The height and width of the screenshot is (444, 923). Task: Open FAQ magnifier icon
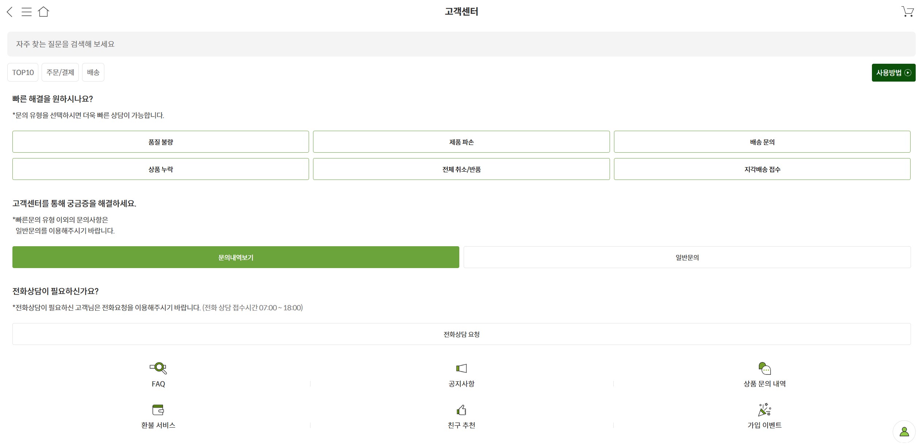tap(158, 368)
